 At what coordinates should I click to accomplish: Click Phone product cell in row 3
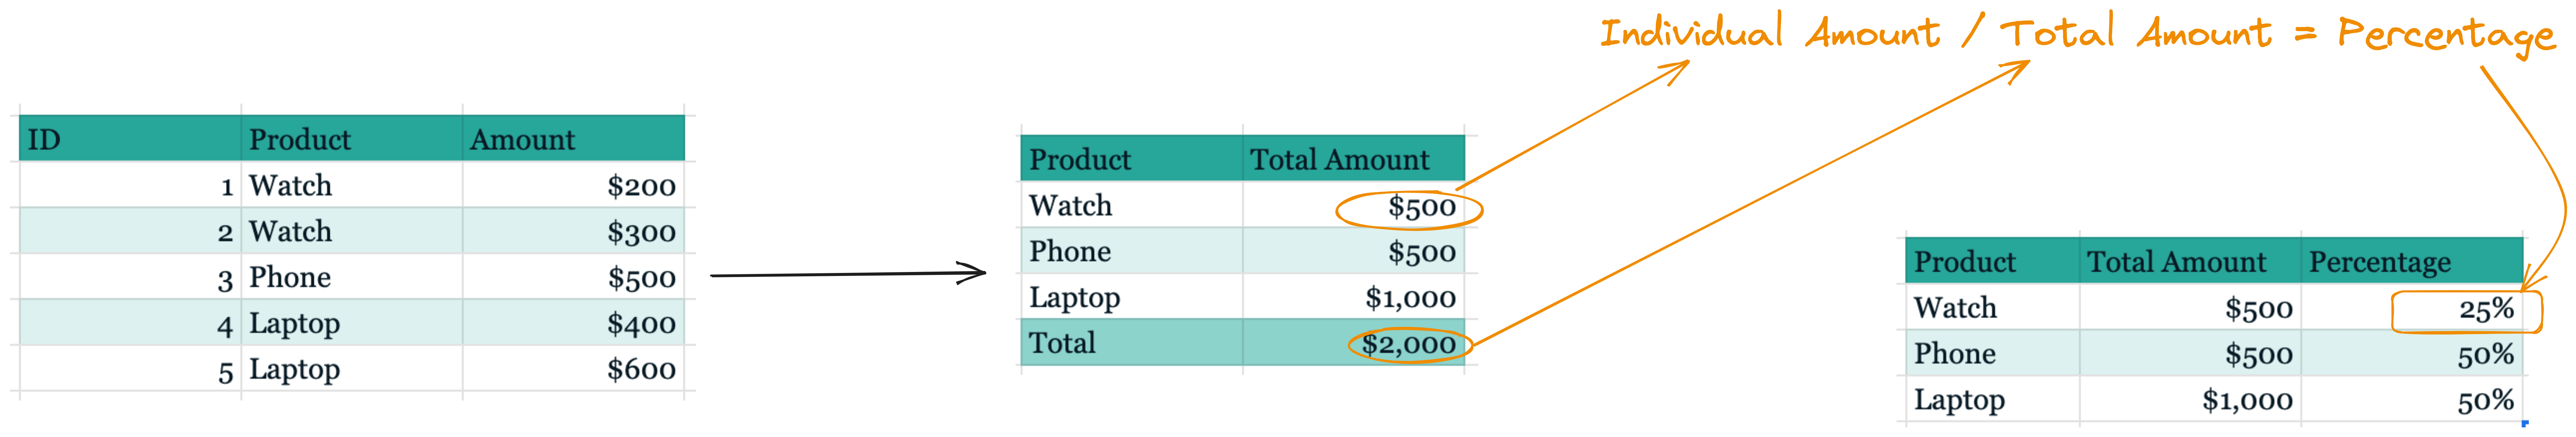[x=351, y=277]
